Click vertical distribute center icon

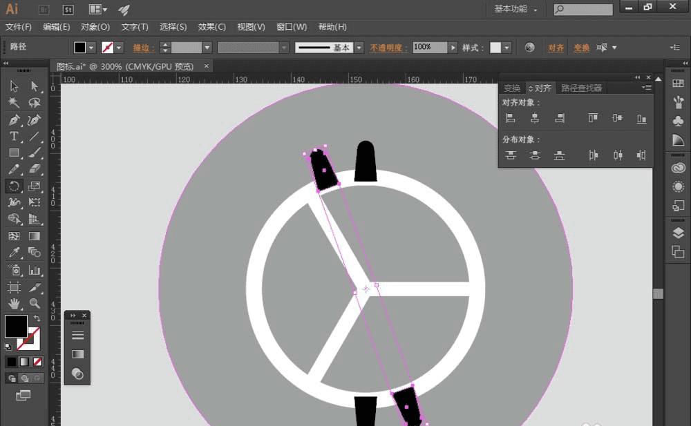[x=535, y=155]
